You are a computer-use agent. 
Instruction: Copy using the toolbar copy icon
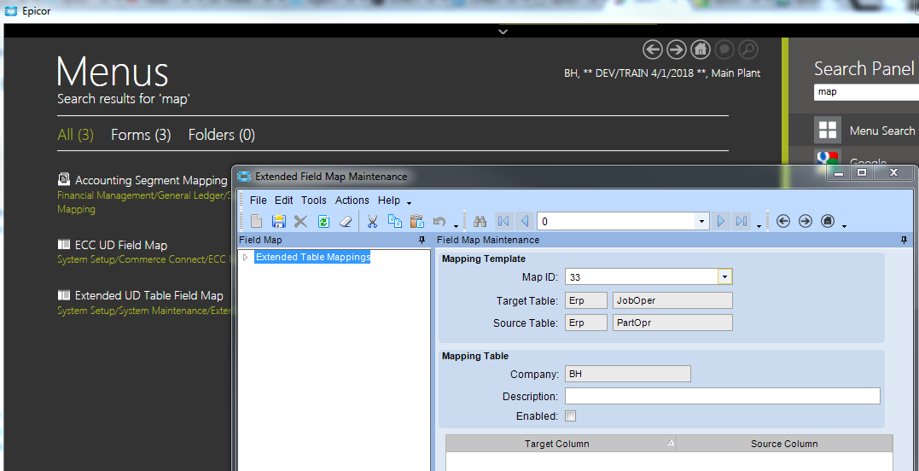click(x=395, y=221)
